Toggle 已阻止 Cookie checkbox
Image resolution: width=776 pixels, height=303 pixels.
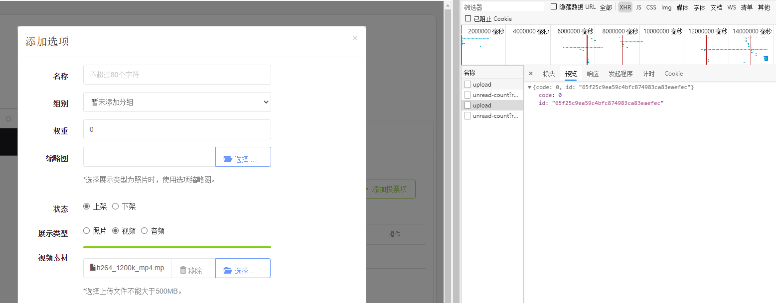(468, 19)
